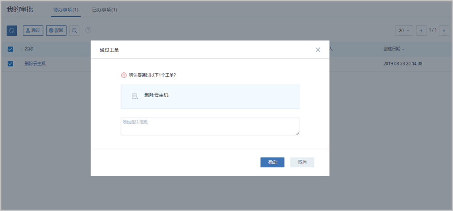The image size is (453, 211).
Task: Open the page size 20 dropdown
Action: (x=404, y=30)
